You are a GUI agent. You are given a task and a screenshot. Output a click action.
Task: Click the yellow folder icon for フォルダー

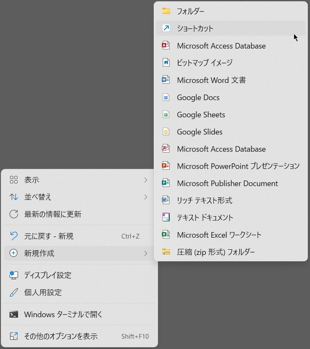[166, 11]
